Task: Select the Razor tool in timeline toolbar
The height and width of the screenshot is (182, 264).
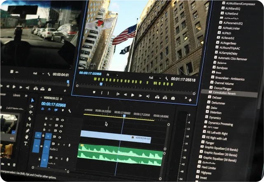Action: (30, 118)
